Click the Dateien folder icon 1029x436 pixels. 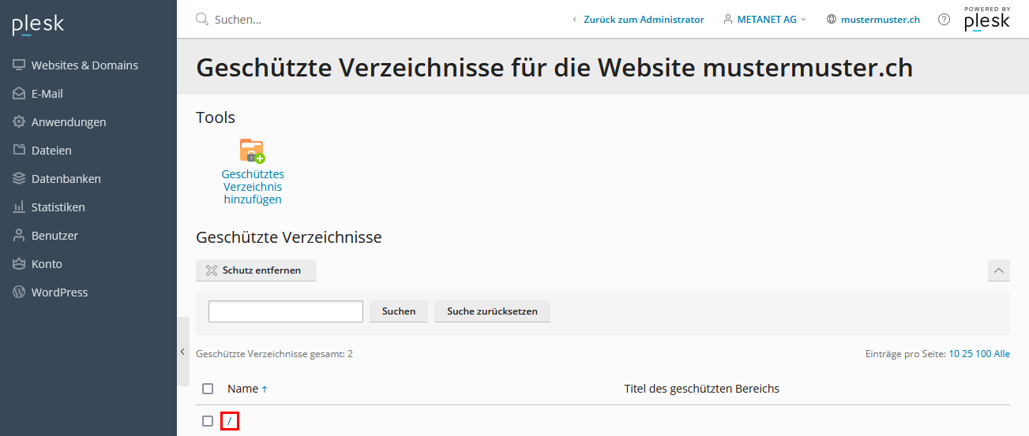click(x=19, y=151)
